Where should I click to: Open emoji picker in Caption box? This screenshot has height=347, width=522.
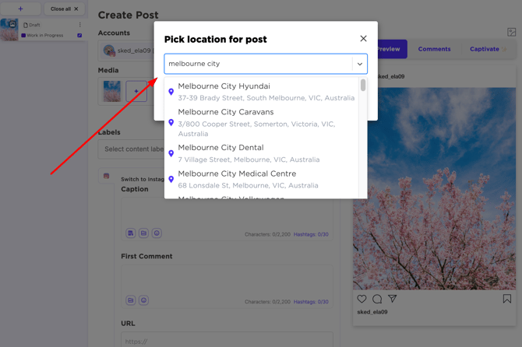pyautogui.click(x=157, y=233)
